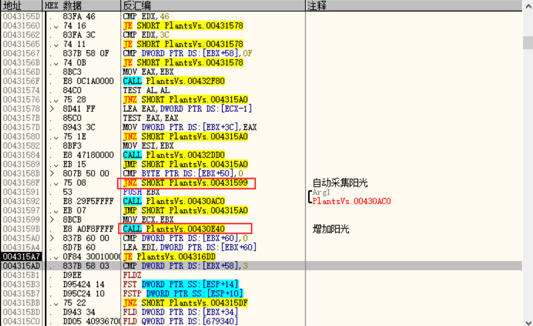Select the PUSH EBX instruction
Viewport: 533px width, 326px height.
141,192
